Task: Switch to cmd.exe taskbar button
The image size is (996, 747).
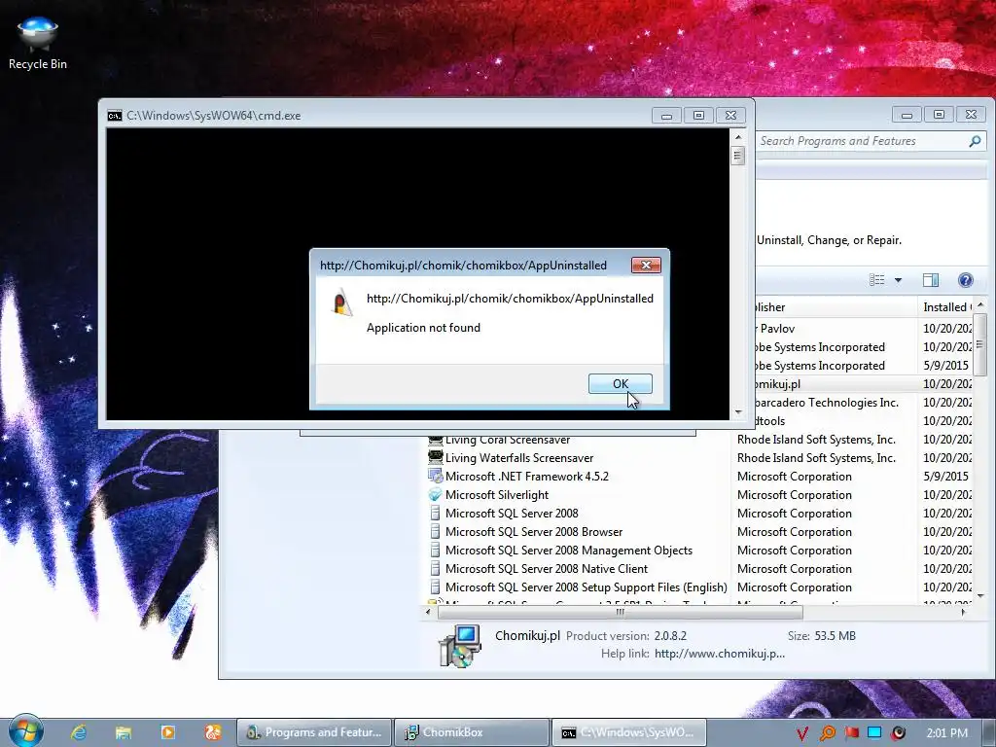Action: [x=629, y=732]
